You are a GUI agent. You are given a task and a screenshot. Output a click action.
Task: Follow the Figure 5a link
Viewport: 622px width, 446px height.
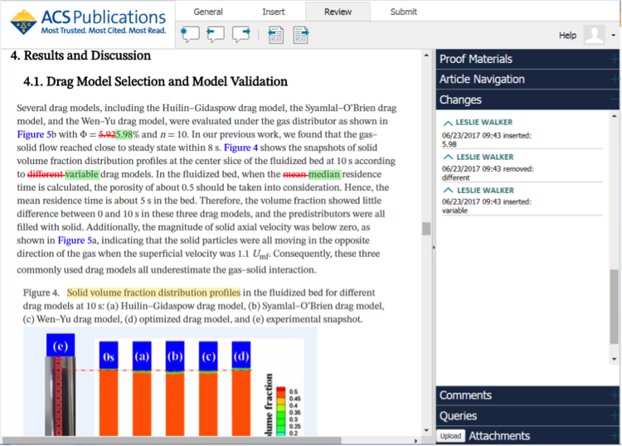[75, 240]
